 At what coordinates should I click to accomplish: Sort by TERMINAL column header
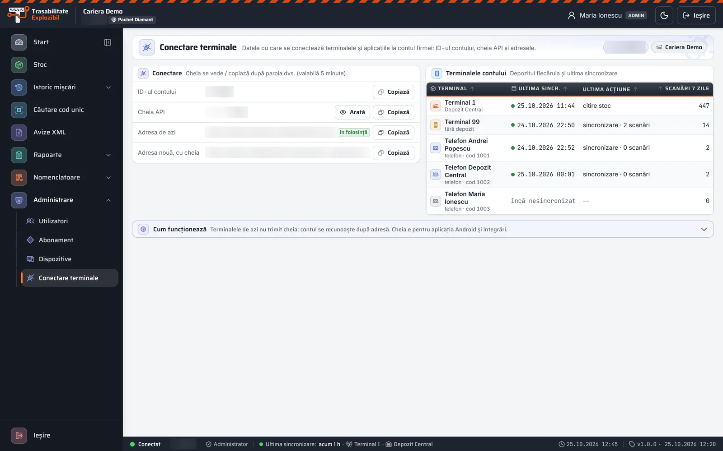pos(452,88)
